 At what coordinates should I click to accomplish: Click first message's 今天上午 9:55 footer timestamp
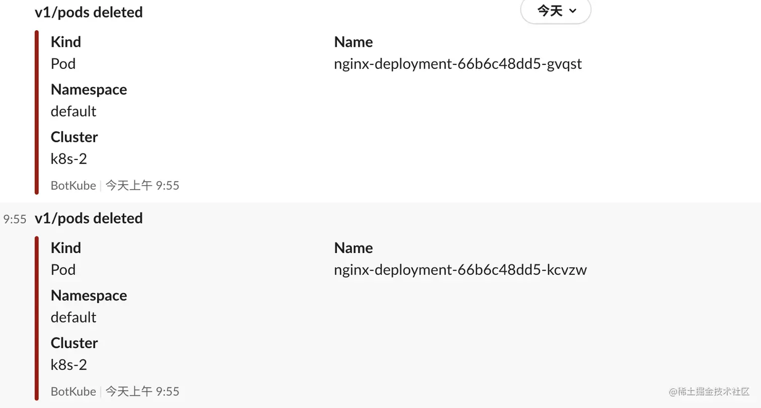(142, 186)
